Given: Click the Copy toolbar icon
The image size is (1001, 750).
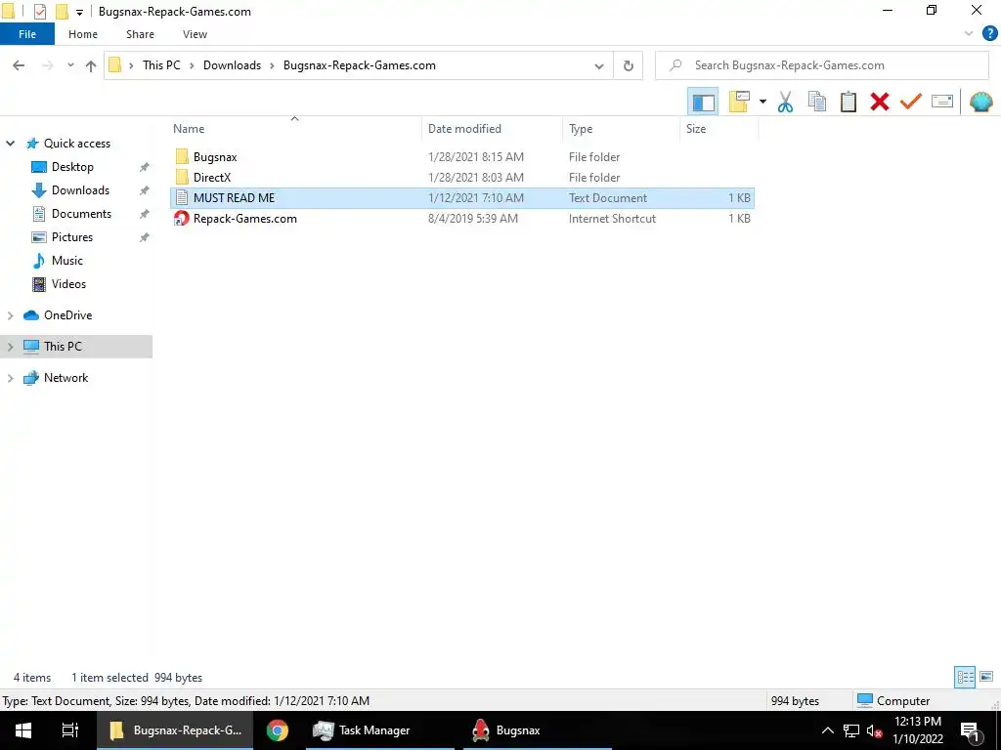Looking at the screenshot, I should click(816, 102).
